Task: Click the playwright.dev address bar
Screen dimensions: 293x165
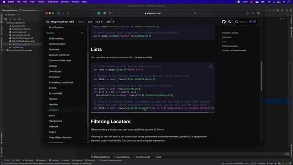Action: 152,13
